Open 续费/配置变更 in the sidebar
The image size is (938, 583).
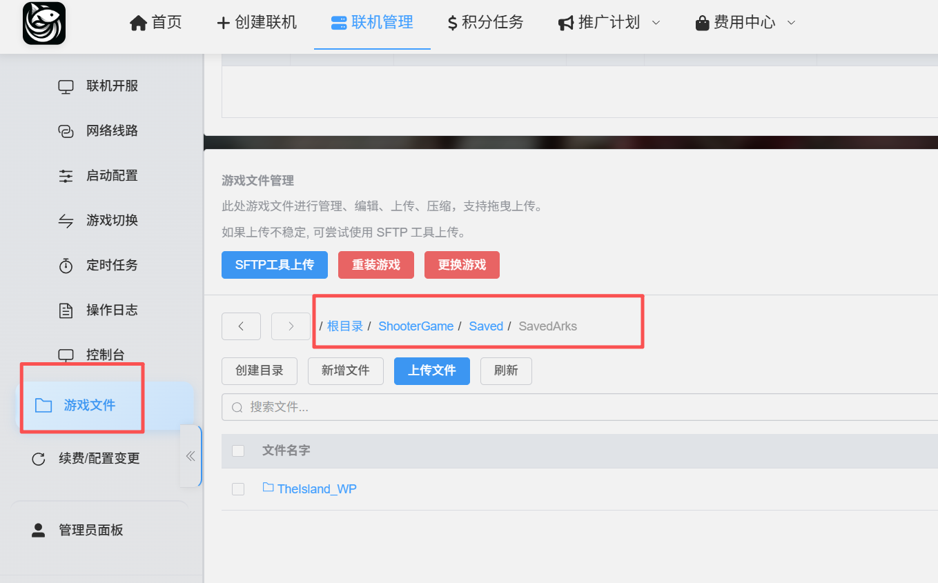(x=99, y=459)
